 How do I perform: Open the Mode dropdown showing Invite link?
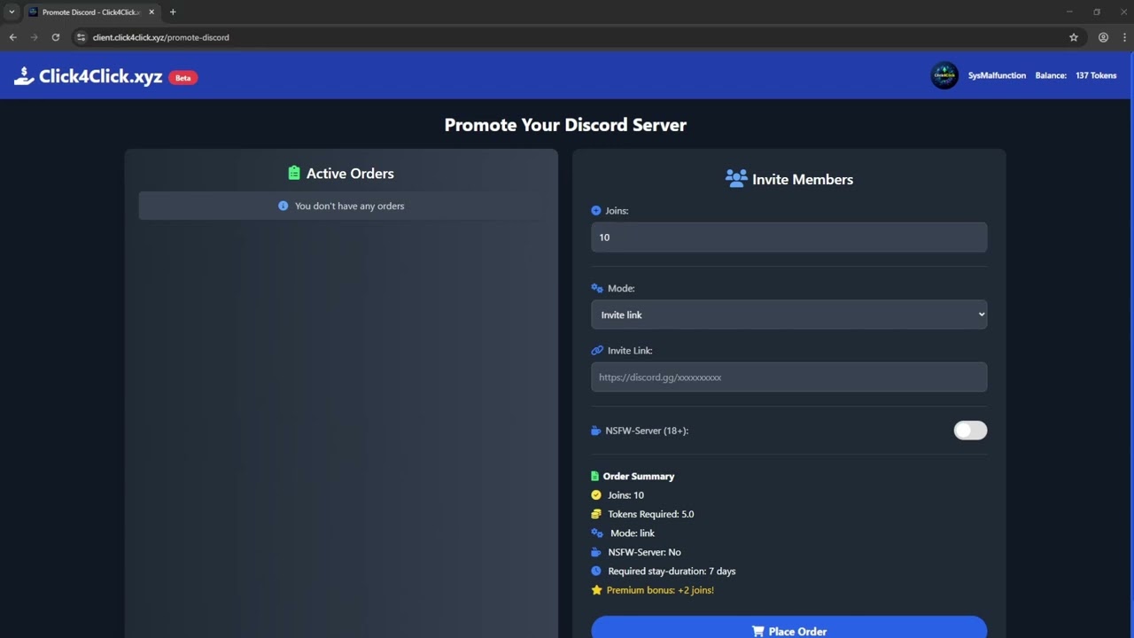[x=788, y=315]
